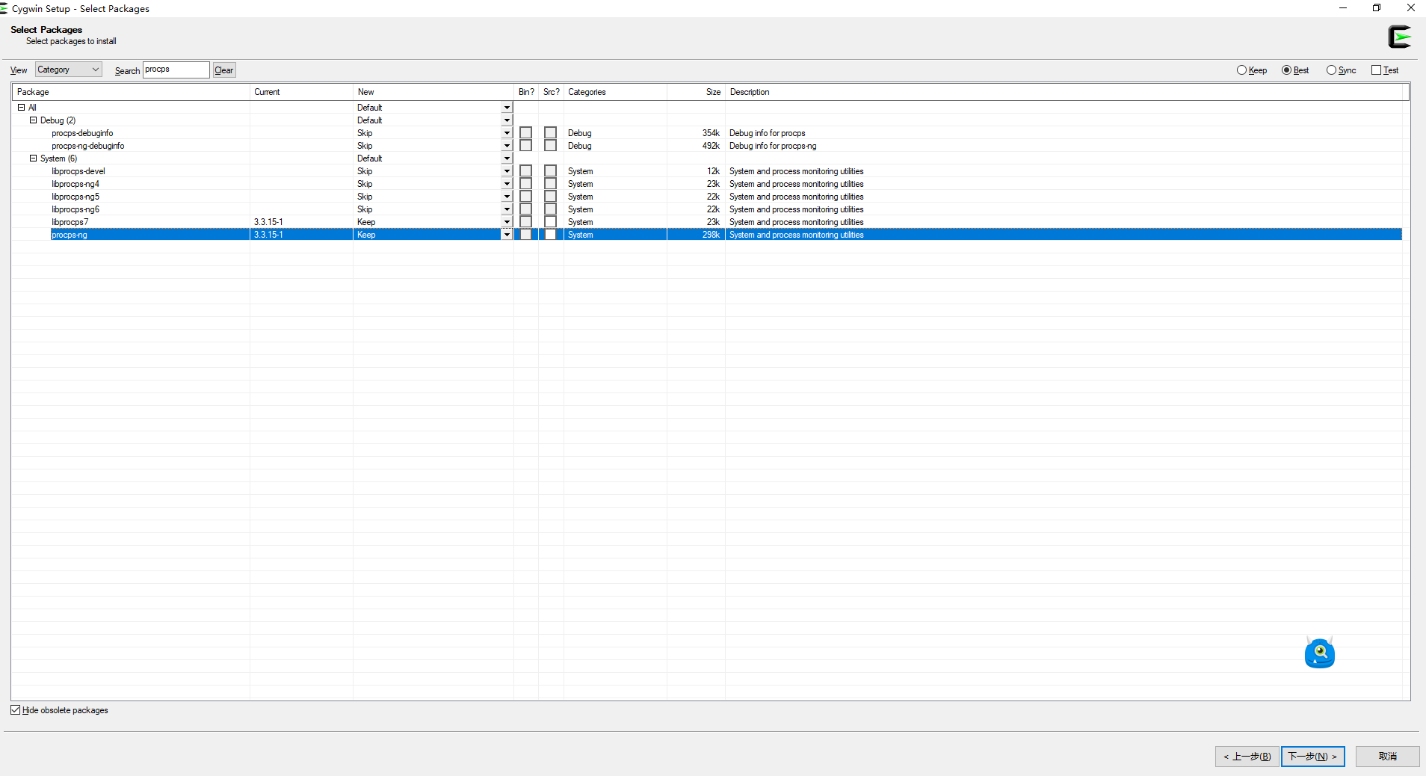Click 'Debug info for procps' description
The width and height of the screenshot is (1426, 776).
point(767,133)
